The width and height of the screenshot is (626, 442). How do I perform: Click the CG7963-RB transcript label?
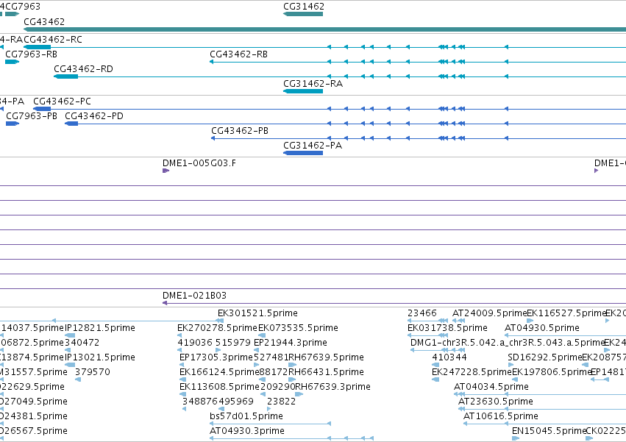[31, 54]
